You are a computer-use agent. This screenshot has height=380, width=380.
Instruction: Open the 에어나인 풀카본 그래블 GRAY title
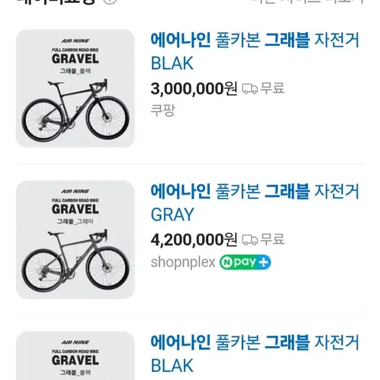point(254,203)
